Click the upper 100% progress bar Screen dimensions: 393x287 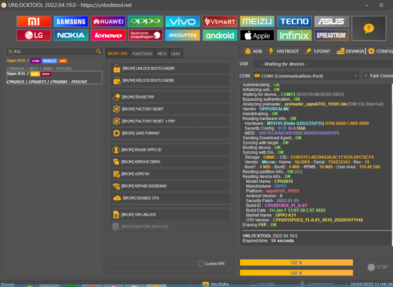tap(296, 263)
